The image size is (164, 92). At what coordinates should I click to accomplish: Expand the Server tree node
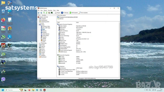click(38, 23)
